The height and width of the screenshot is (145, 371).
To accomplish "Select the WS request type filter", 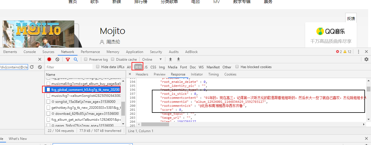I will point(201,67).
